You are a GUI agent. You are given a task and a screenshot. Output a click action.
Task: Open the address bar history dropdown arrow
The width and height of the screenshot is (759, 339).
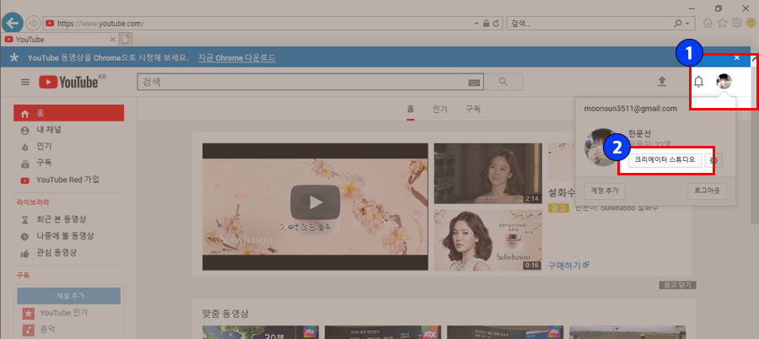[477, 24]
